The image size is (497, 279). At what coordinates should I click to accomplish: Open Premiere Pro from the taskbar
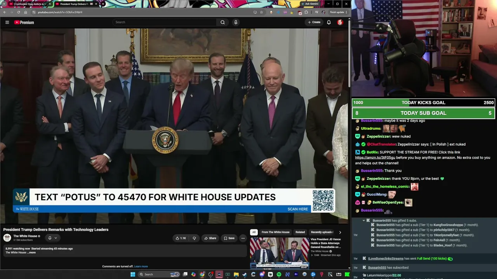pos(296,274)
